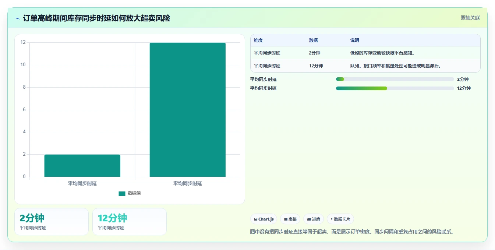Click the y-axis label 6
Screen dimensions: 495x250
pyautogui.click(x=24, y=110)
